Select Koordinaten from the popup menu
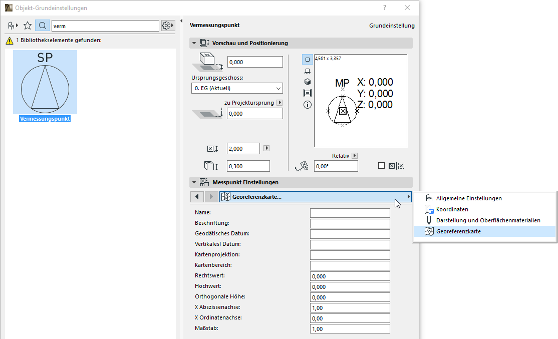The height and width of the screenshot is (339, 558). 452,209
